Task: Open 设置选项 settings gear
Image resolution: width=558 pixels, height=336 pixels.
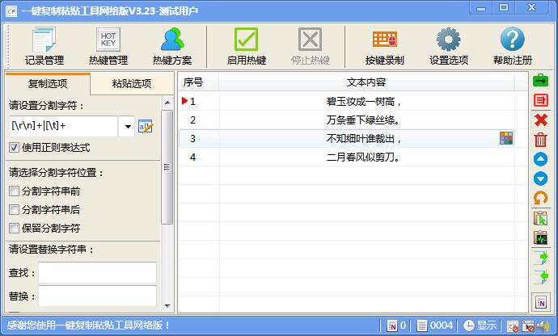Action: [448, 45]
